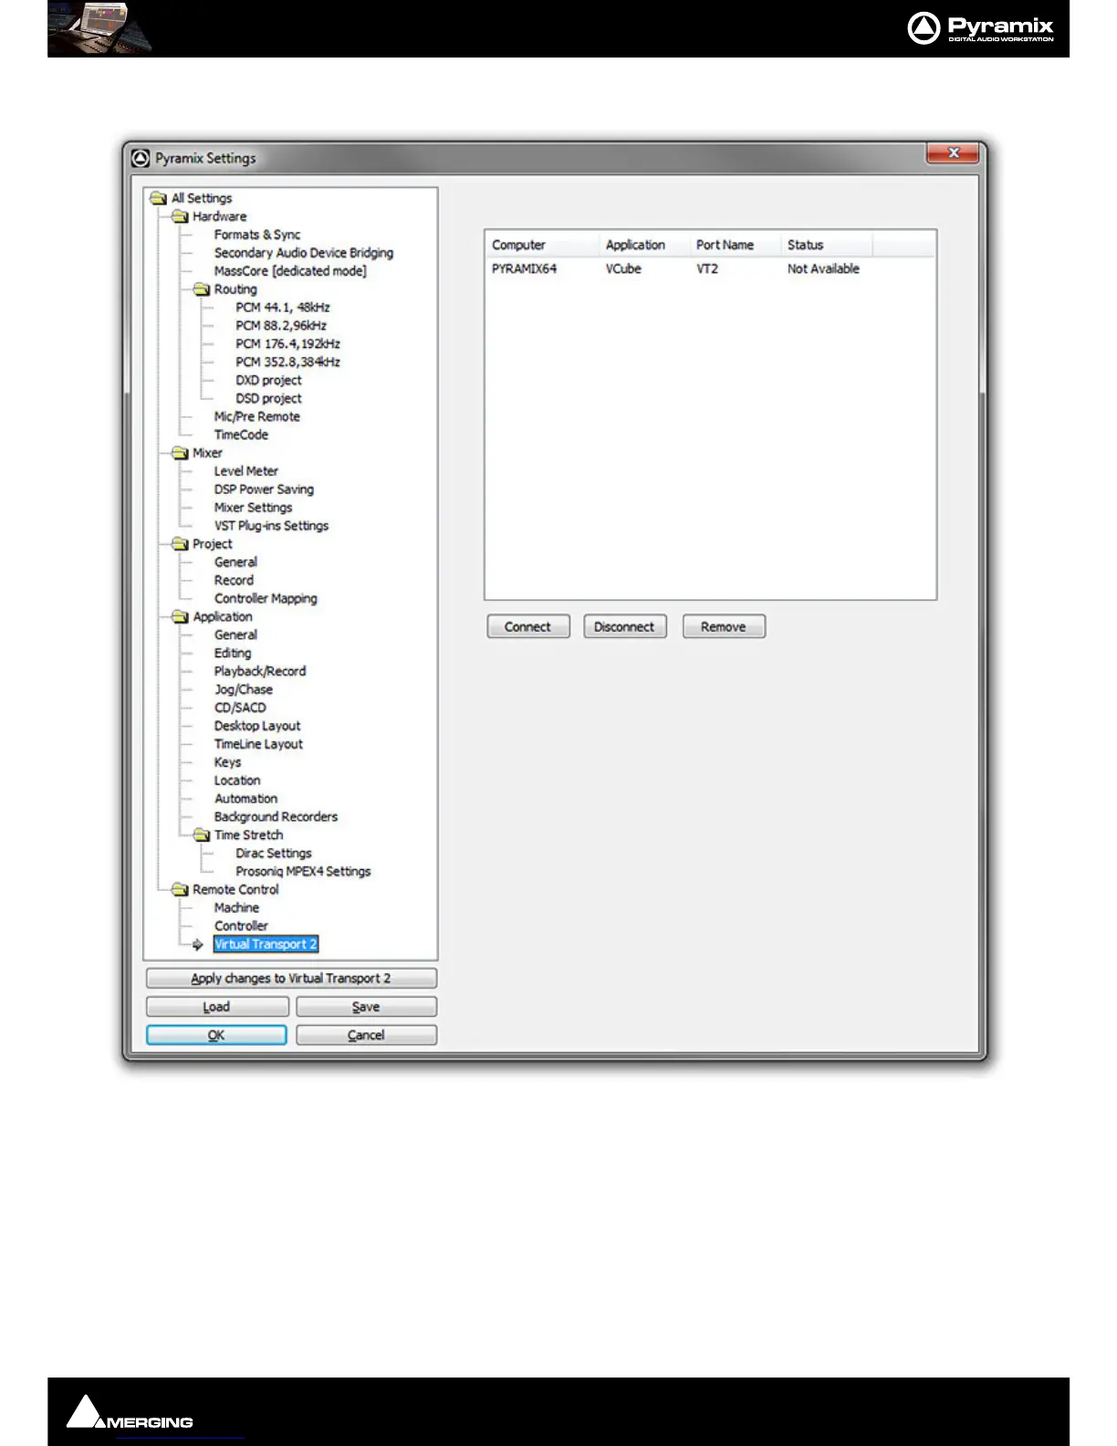
Task: Open Record project settings
Action: tap(234, 581)
